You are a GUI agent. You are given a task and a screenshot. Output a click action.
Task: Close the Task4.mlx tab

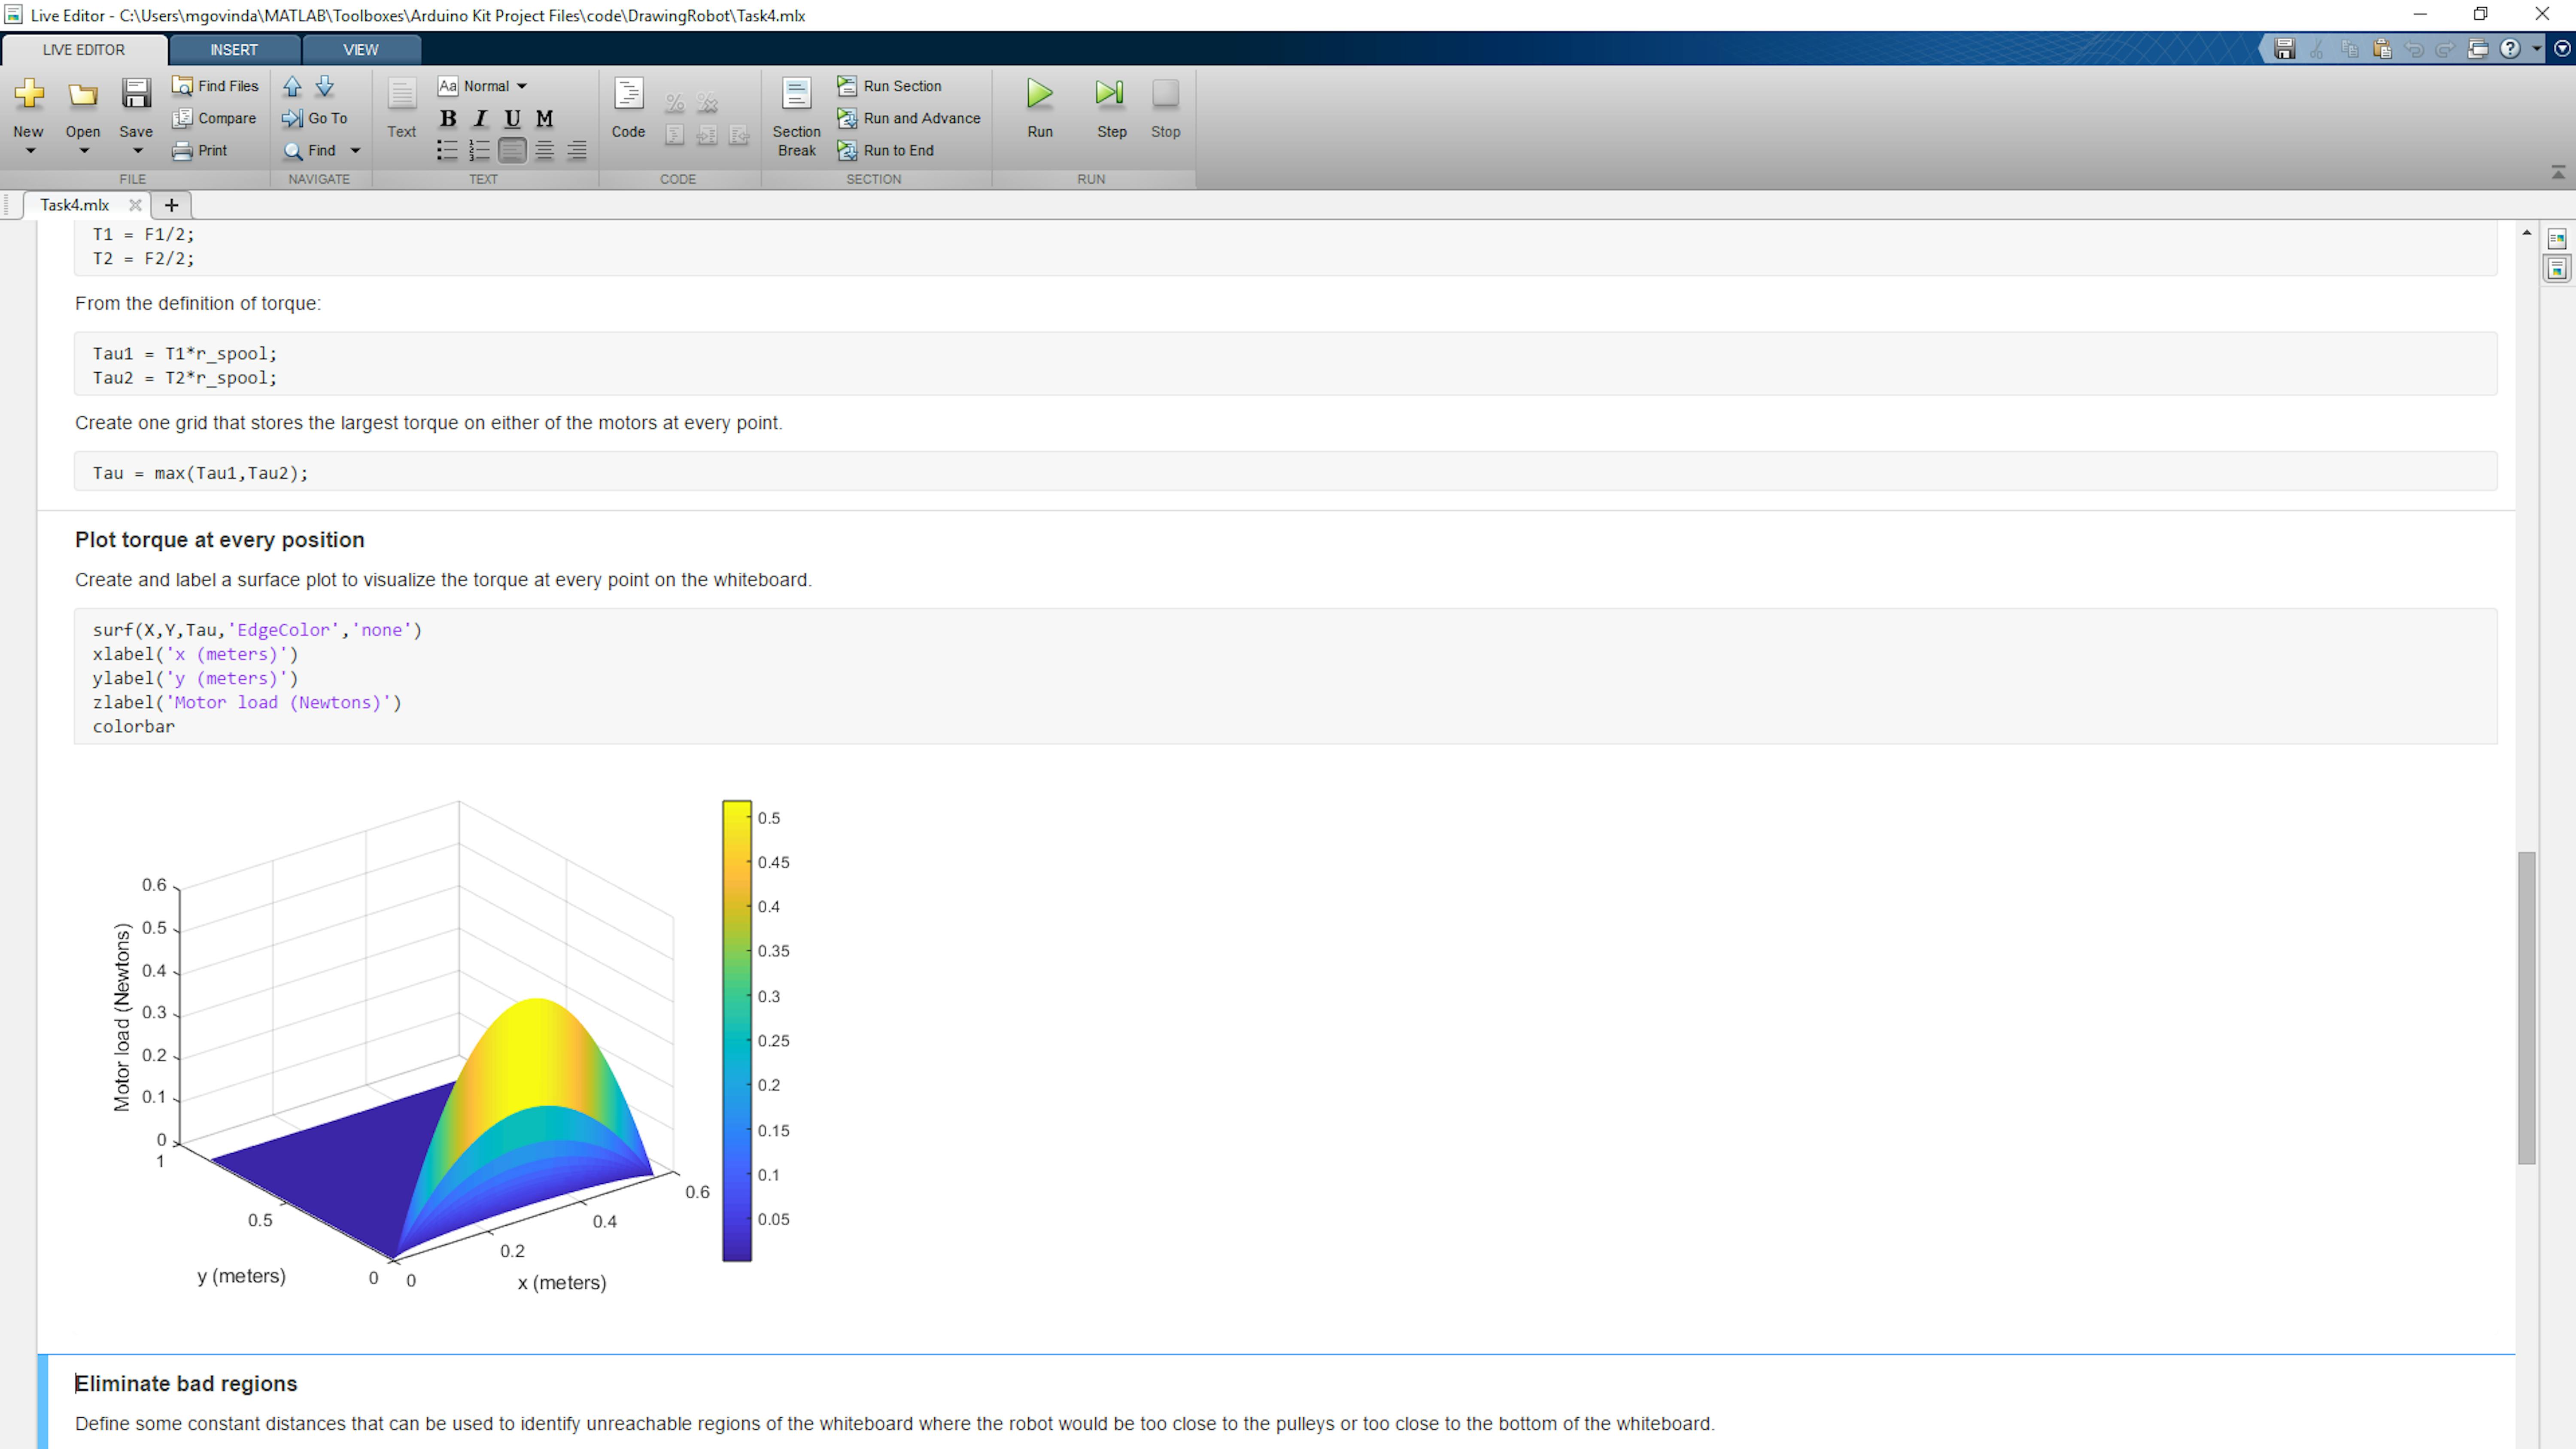(x=135, y=205)
